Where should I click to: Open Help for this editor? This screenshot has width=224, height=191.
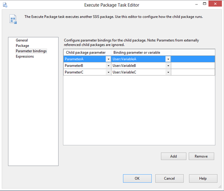point(203,178)
